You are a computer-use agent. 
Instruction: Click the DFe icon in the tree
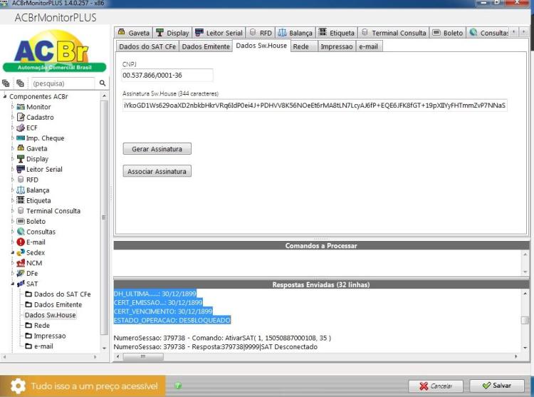[21, 273]
